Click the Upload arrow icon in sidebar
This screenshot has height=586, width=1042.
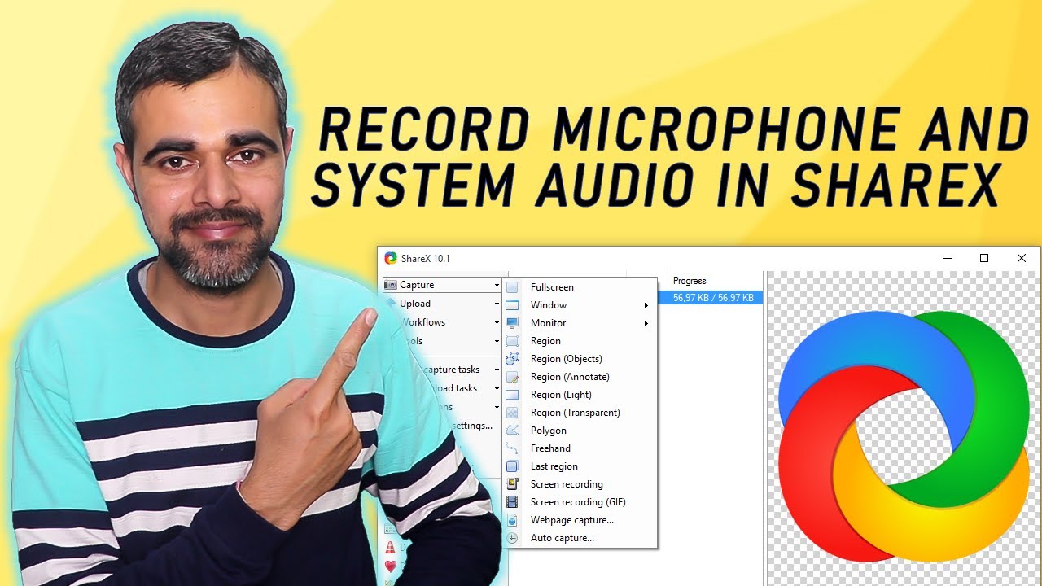391,304
